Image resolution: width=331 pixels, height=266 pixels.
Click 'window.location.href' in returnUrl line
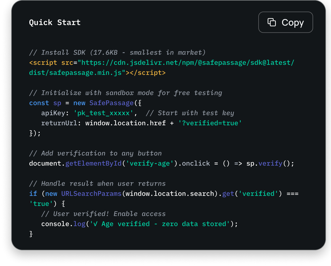(126, 123)
